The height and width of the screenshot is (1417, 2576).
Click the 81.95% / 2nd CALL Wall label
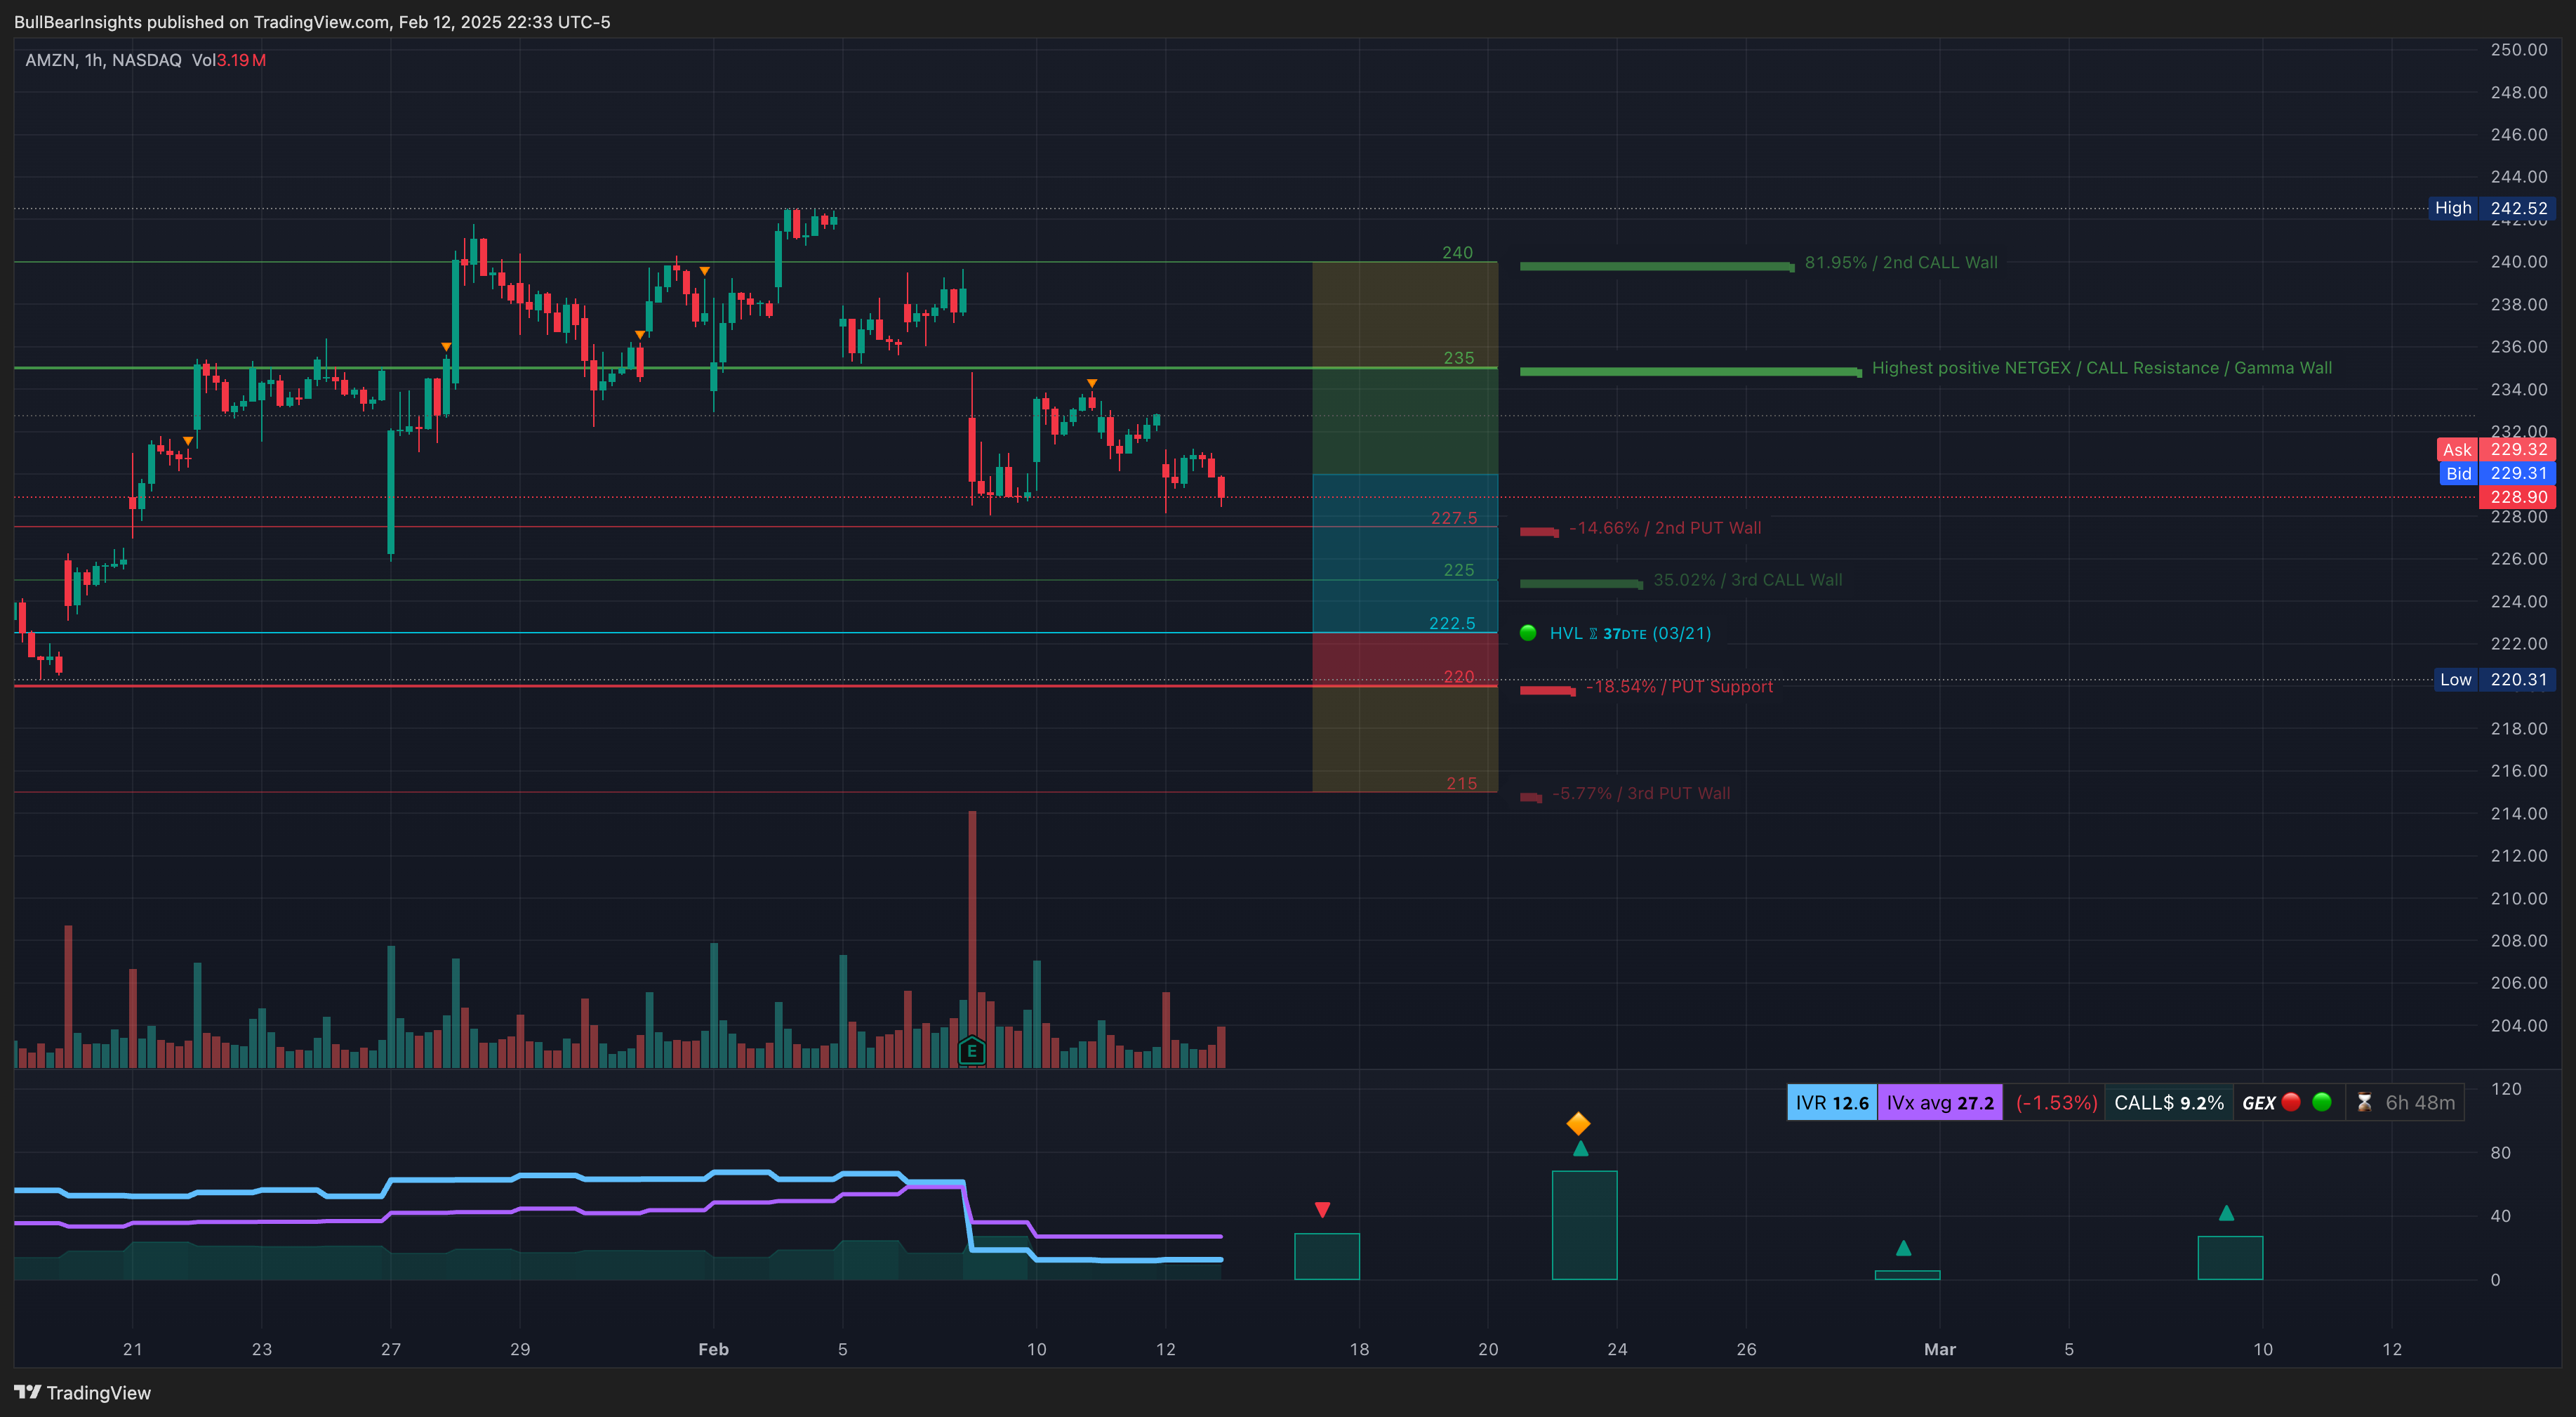1901,262
